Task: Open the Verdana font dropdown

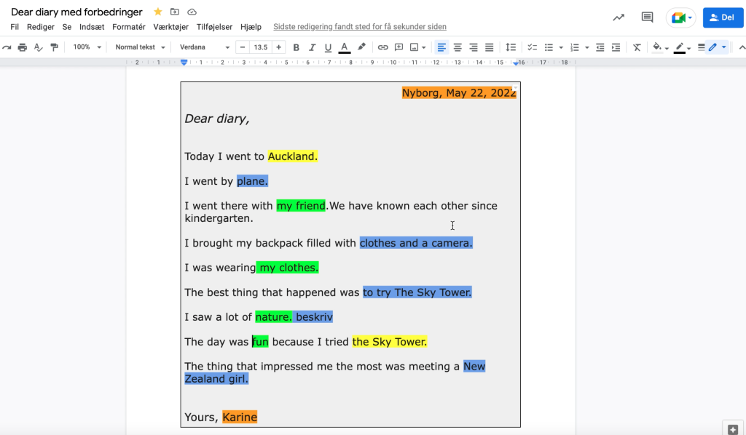Action: tap(205, 47)
